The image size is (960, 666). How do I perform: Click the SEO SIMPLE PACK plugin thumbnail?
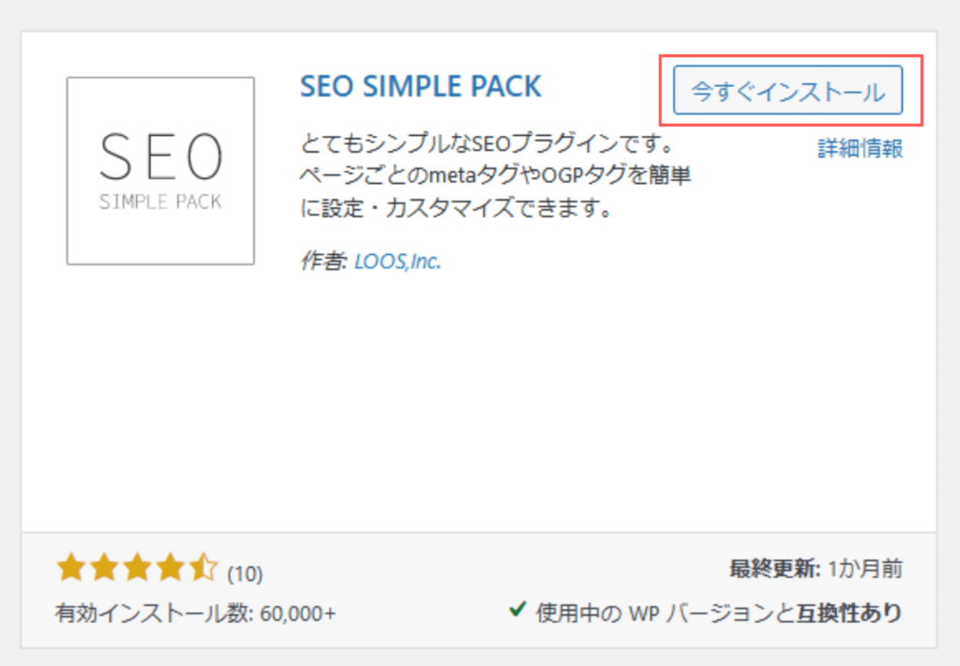click(x=160, y=171)
